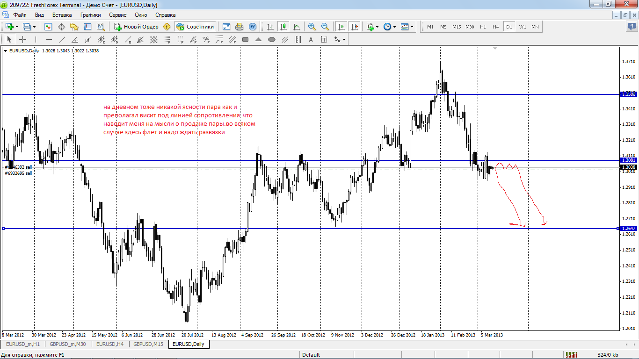Toggle Советники auto trading button
The height and width of the screenshot is (359, 639).
[196, 27]
